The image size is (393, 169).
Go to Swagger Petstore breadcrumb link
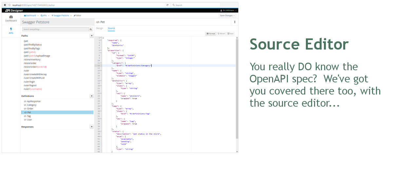(61, 15)
